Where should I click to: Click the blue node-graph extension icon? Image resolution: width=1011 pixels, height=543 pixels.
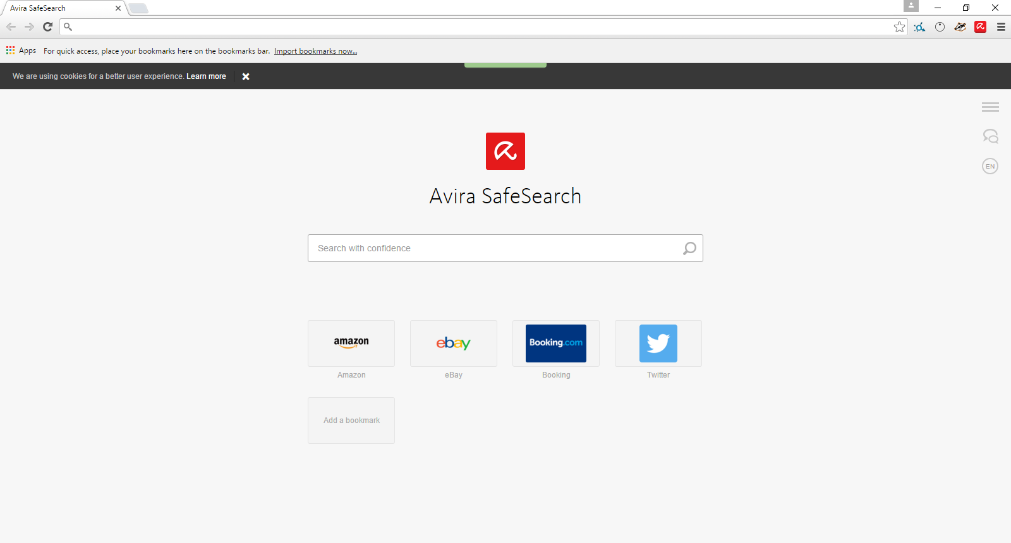click(x=920, y=27)
